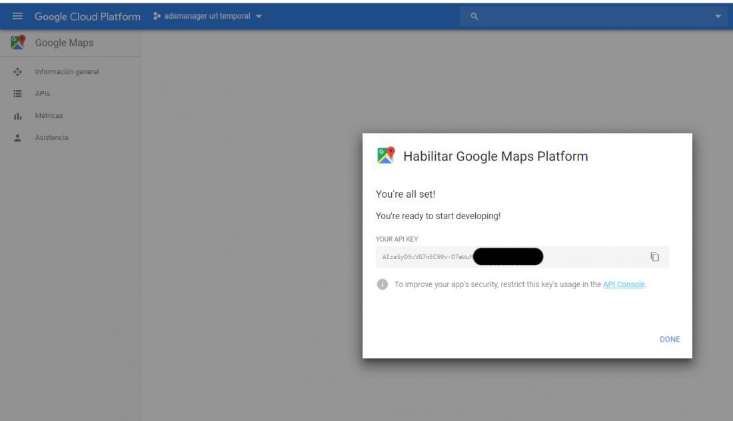The image size is (733, 421).
Task: Focus the top search bar field
Action: tap(592, 17)
